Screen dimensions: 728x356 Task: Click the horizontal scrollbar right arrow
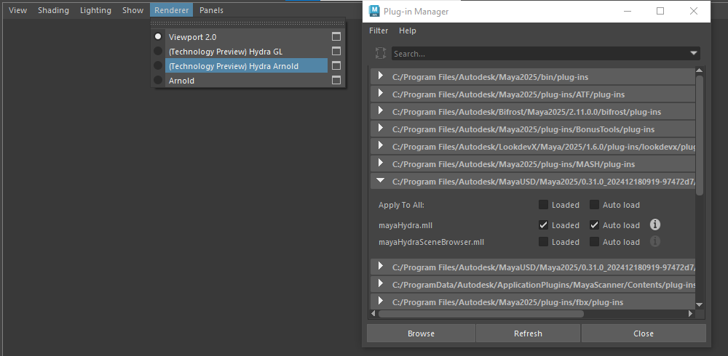coord(690,313)
